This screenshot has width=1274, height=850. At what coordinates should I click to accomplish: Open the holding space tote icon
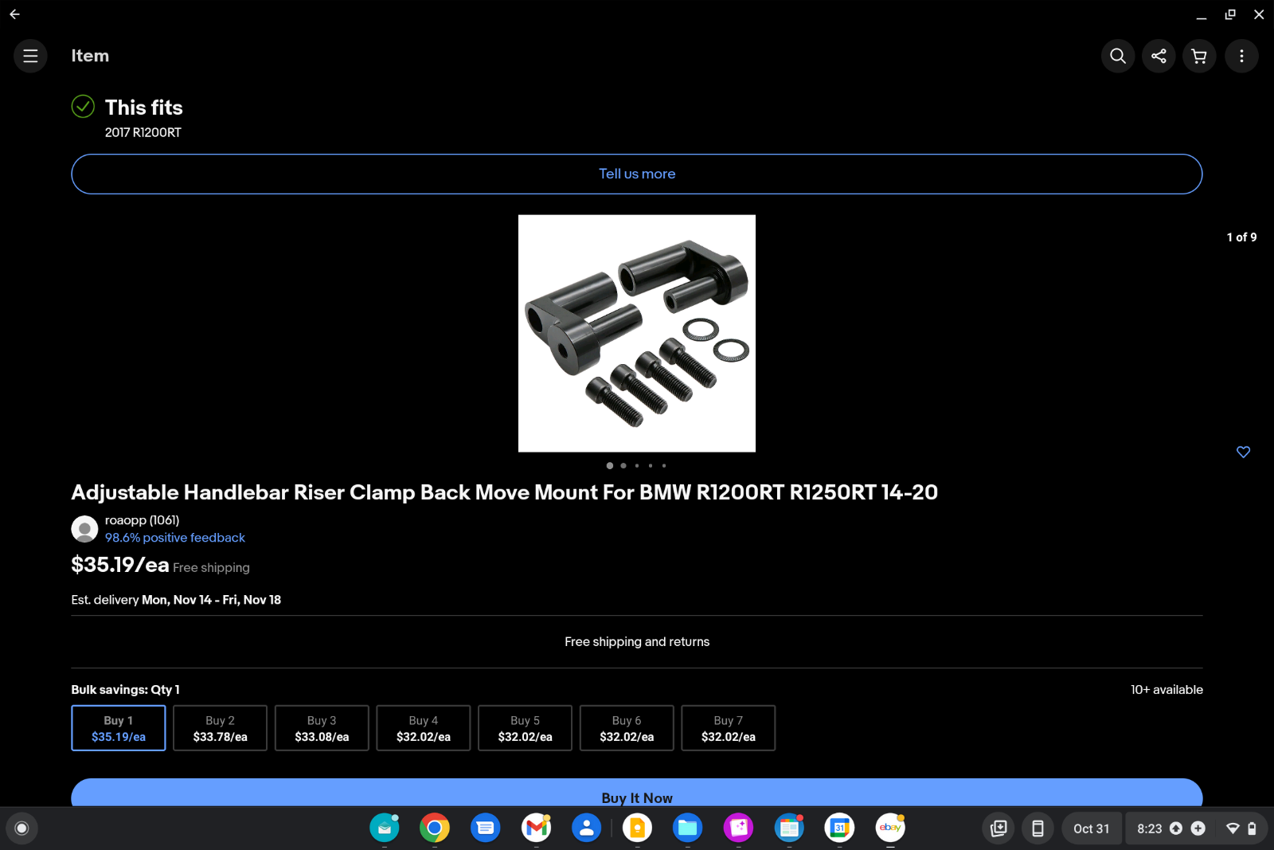[x=998, y=828]
